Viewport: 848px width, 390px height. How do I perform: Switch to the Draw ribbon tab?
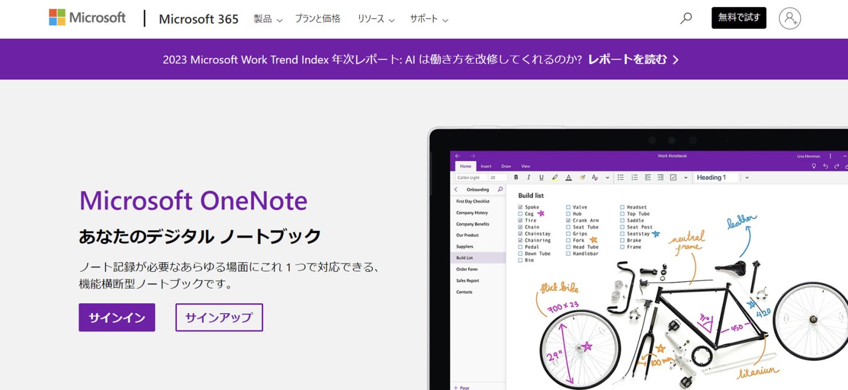tap(506, 166)
